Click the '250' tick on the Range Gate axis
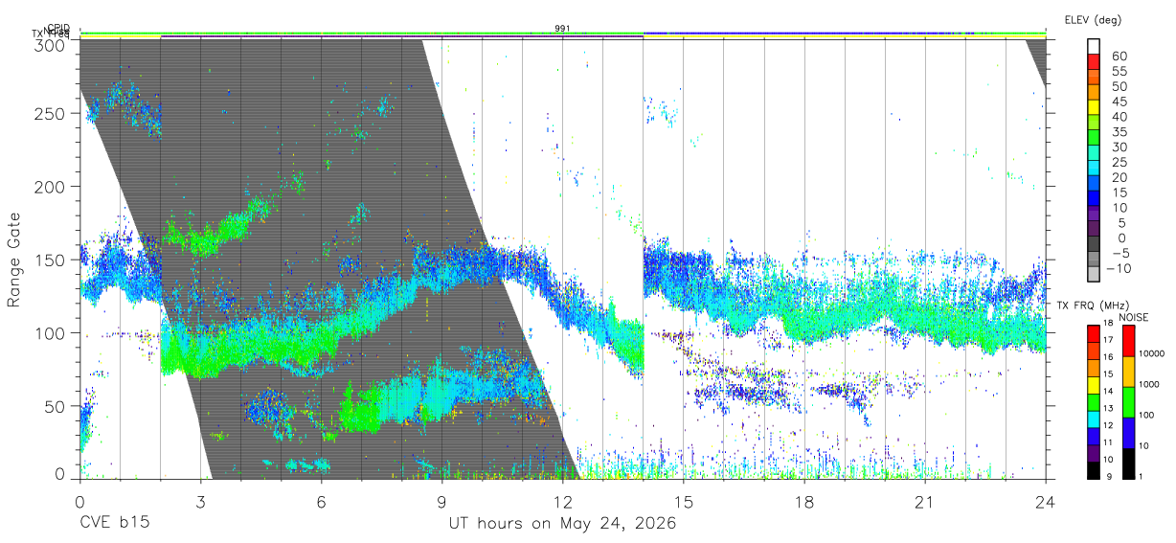The width and height of the screenshot is (1176, 543). point(51,113)
